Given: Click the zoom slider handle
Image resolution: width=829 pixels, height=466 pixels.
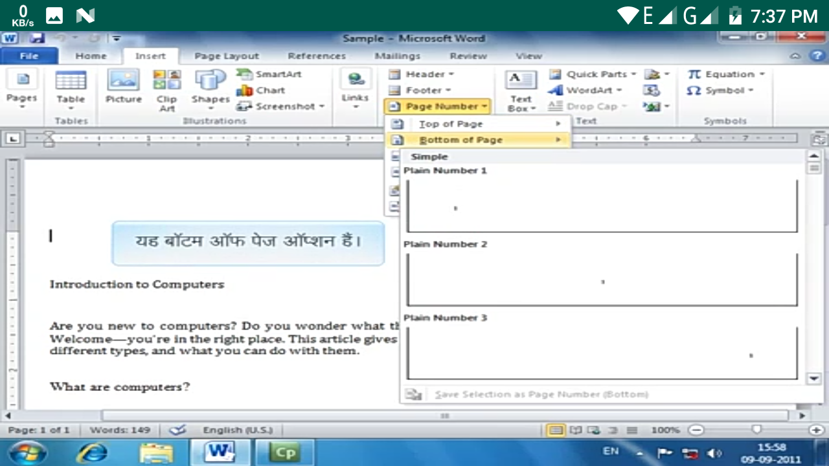Looking at the screenshot, I should [756, 430].
